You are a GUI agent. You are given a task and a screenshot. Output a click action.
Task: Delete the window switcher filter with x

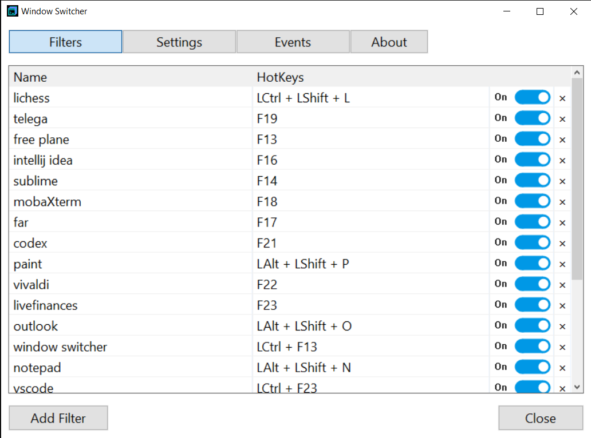pyautogui.click(x=562, y=347)
